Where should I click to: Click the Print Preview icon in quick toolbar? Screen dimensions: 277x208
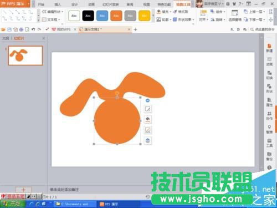(x=27, y=29)
